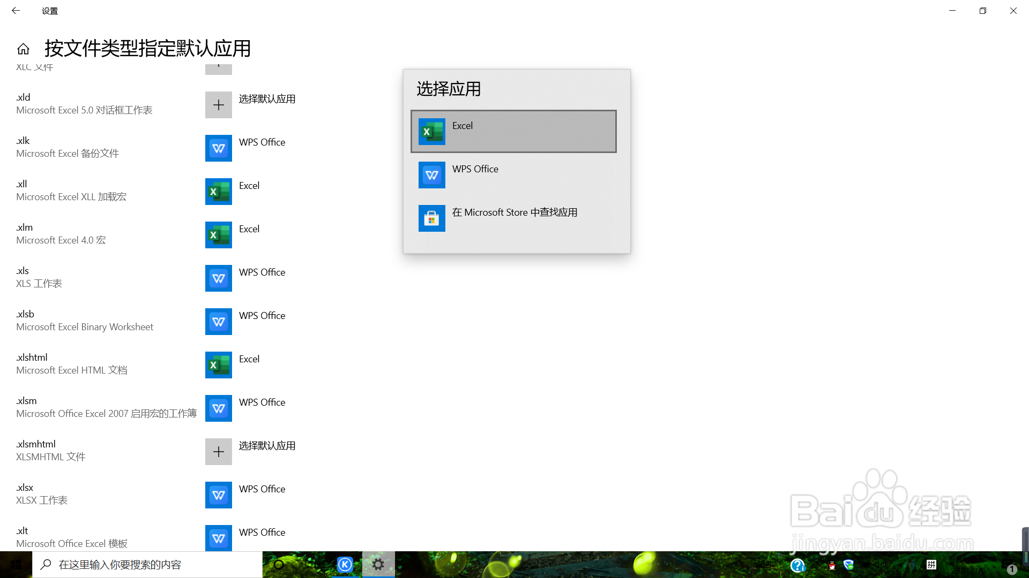Click the WPS icon for the .xlsx file type
The width and height of the screenshot is (1029, 578).
(x=218, y=495)
